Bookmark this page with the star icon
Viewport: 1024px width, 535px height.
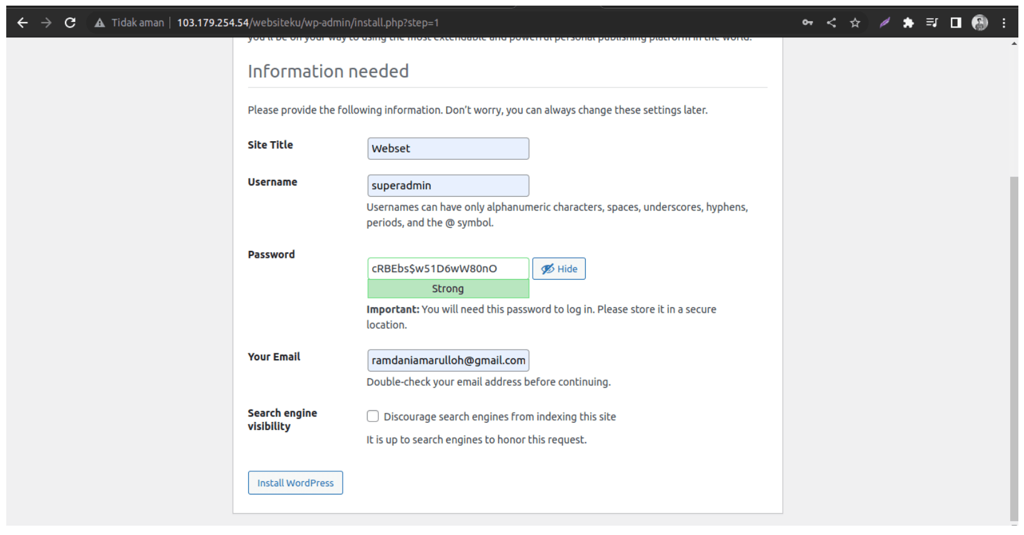pyautogui.click(x=855, y=23)
